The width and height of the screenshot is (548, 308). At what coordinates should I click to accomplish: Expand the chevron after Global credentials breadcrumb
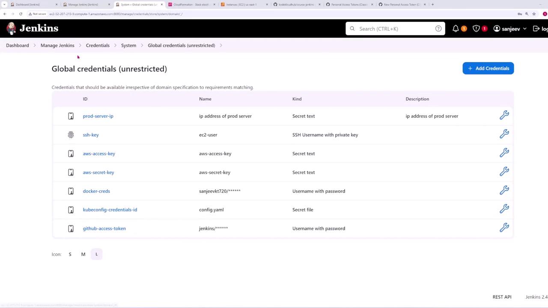click(221, 45)
